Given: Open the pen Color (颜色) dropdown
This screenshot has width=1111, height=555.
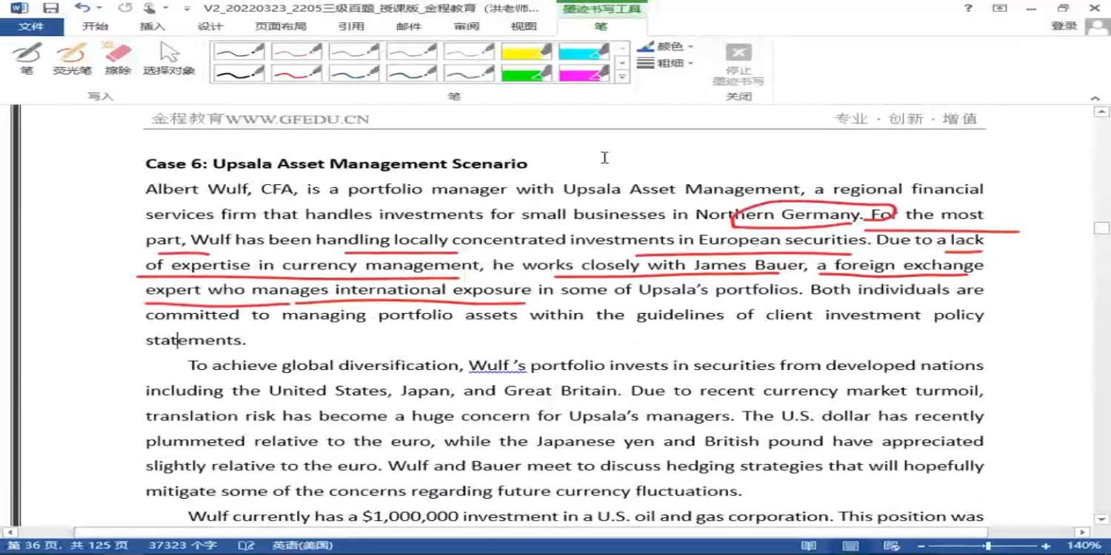Looking at the screenshot, I should (x=666, y=47).
